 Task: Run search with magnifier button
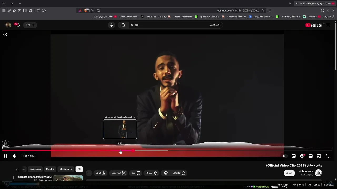coord(123,25)
